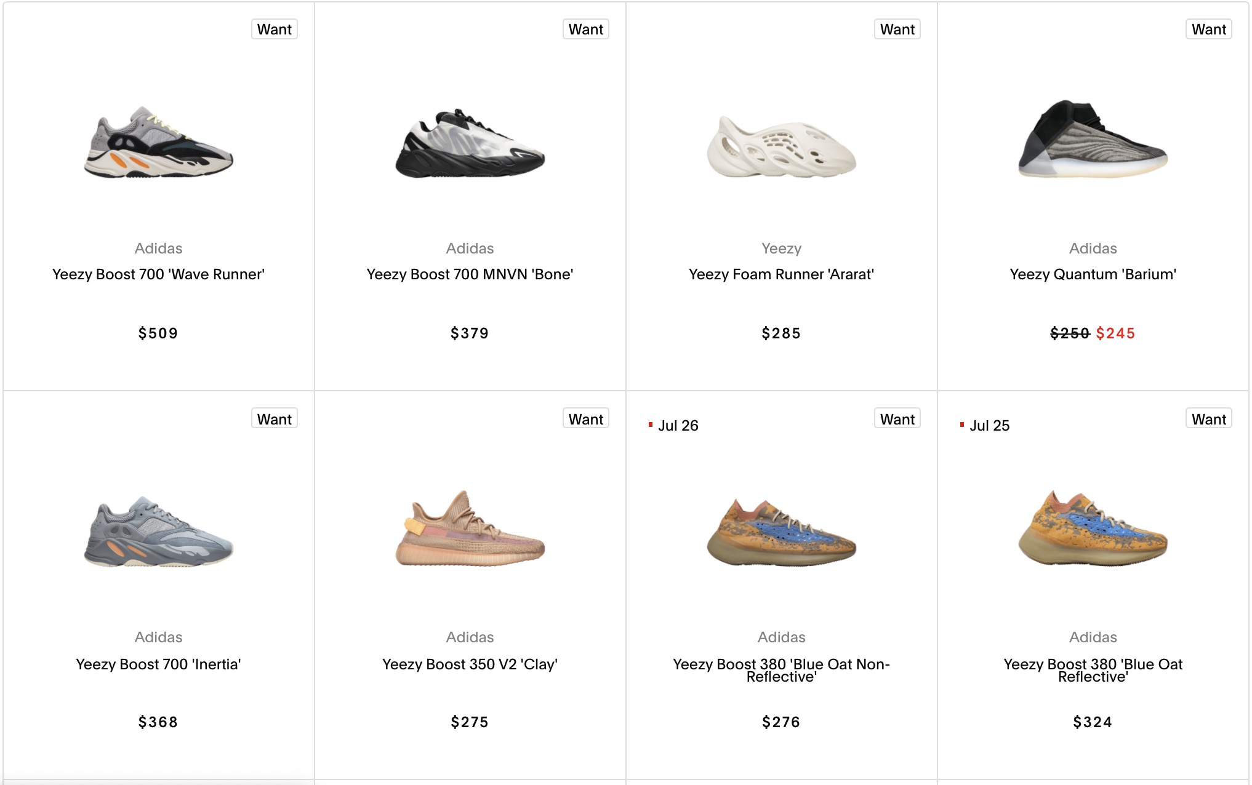Screen dimensions: 1252x785
Task: Toggle Want on Yeezy Boost 700 'Inertia'
Action: (x=274, y=419)
